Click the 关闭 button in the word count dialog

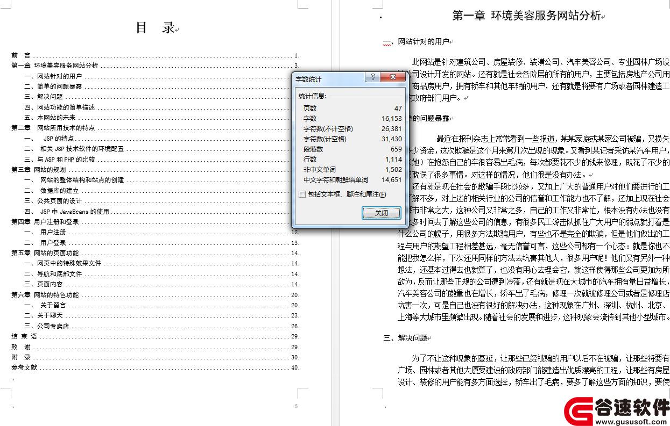[x=382, y=213]
